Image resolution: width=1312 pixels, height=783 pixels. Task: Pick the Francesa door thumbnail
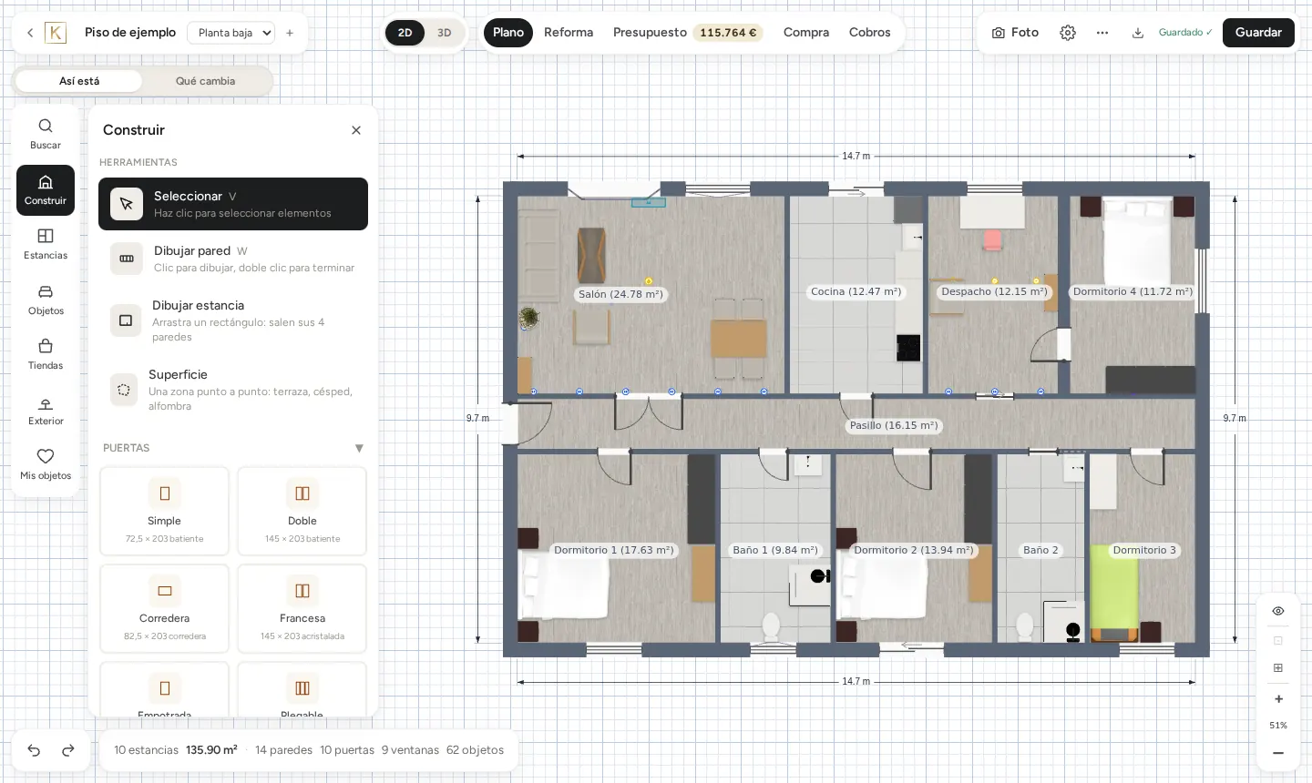pyautogui.click(x=302, y=608)
